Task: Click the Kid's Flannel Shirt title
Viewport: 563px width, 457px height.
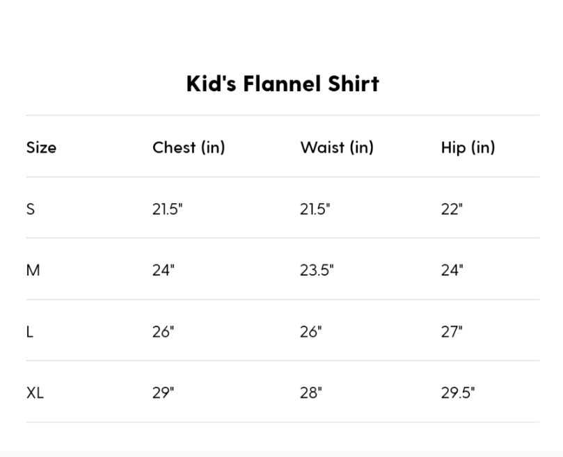Action: click(x=282, y=84)
